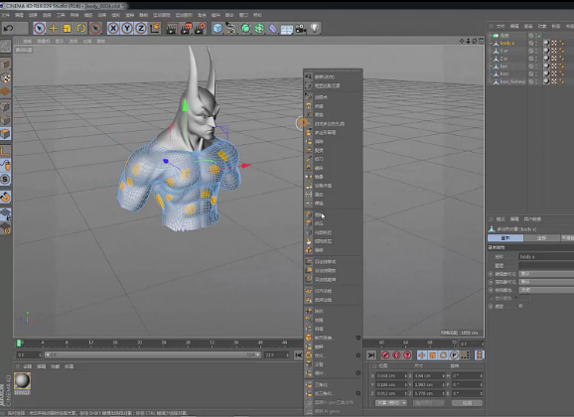Toggle position keyframe recording in timeline
This screenshot has width=574, height=417.
tap(422, 355)
